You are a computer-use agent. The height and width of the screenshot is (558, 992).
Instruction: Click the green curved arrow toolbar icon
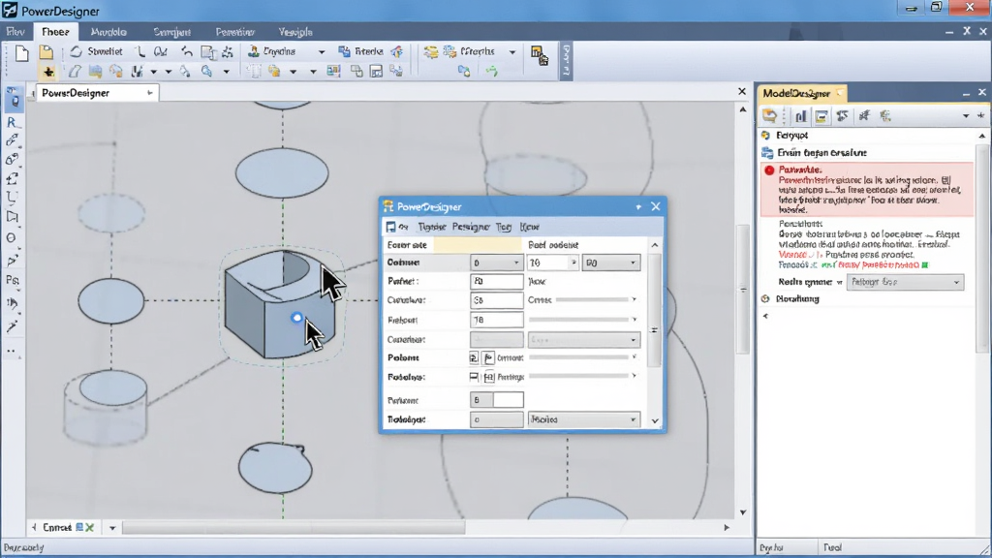coord(491,72)
